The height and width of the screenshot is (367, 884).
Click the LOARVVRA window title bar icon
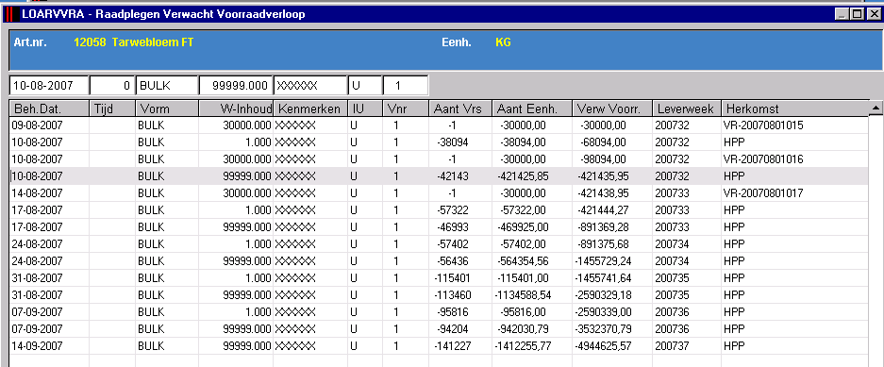coord(11,14)
